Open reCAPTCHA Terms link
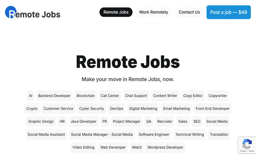Viewport: 256px width, 157px height. click(252, 151)
